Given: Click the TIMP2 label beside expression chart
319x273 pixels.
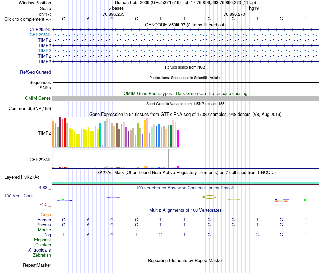Looking at the screenshot, I should click(x=45, y=133).
